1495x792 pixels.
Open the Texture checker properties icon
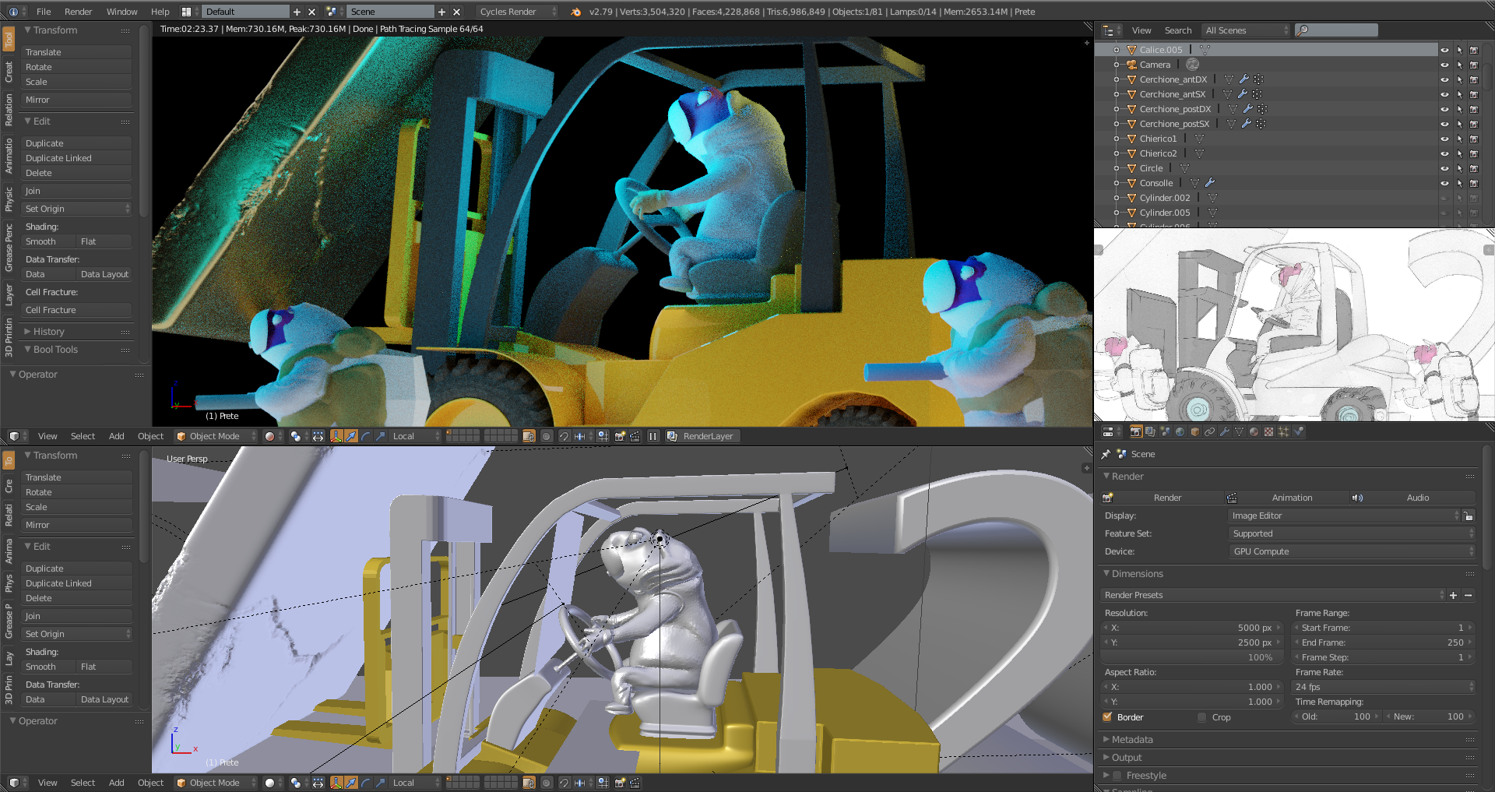tap(1269, 431)
